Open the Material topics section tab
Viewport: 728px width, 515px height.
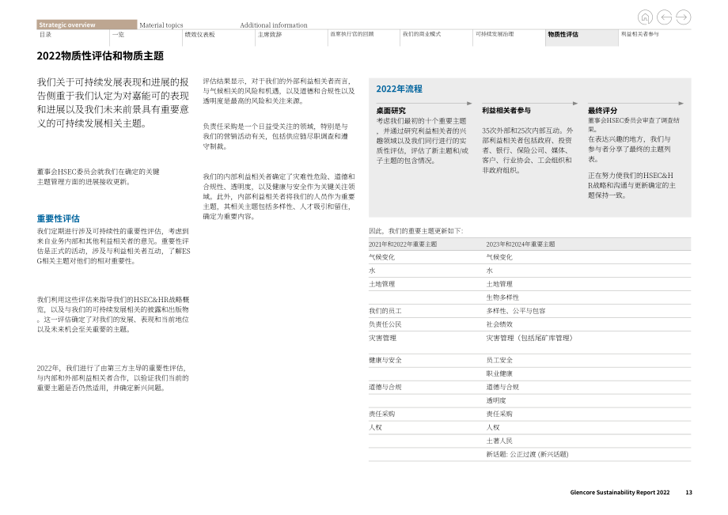tap(161, 25)
